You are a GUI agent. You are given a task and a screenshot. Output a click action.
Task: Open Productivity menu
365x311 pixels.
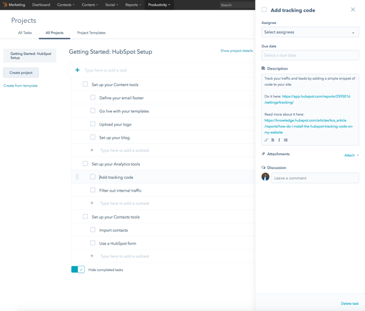pyautogui.click(x=159, y=5)
